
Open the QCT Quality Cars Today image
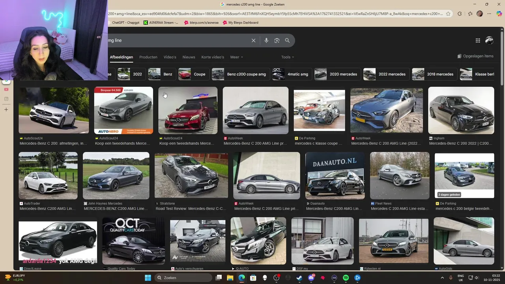point(133,241)
